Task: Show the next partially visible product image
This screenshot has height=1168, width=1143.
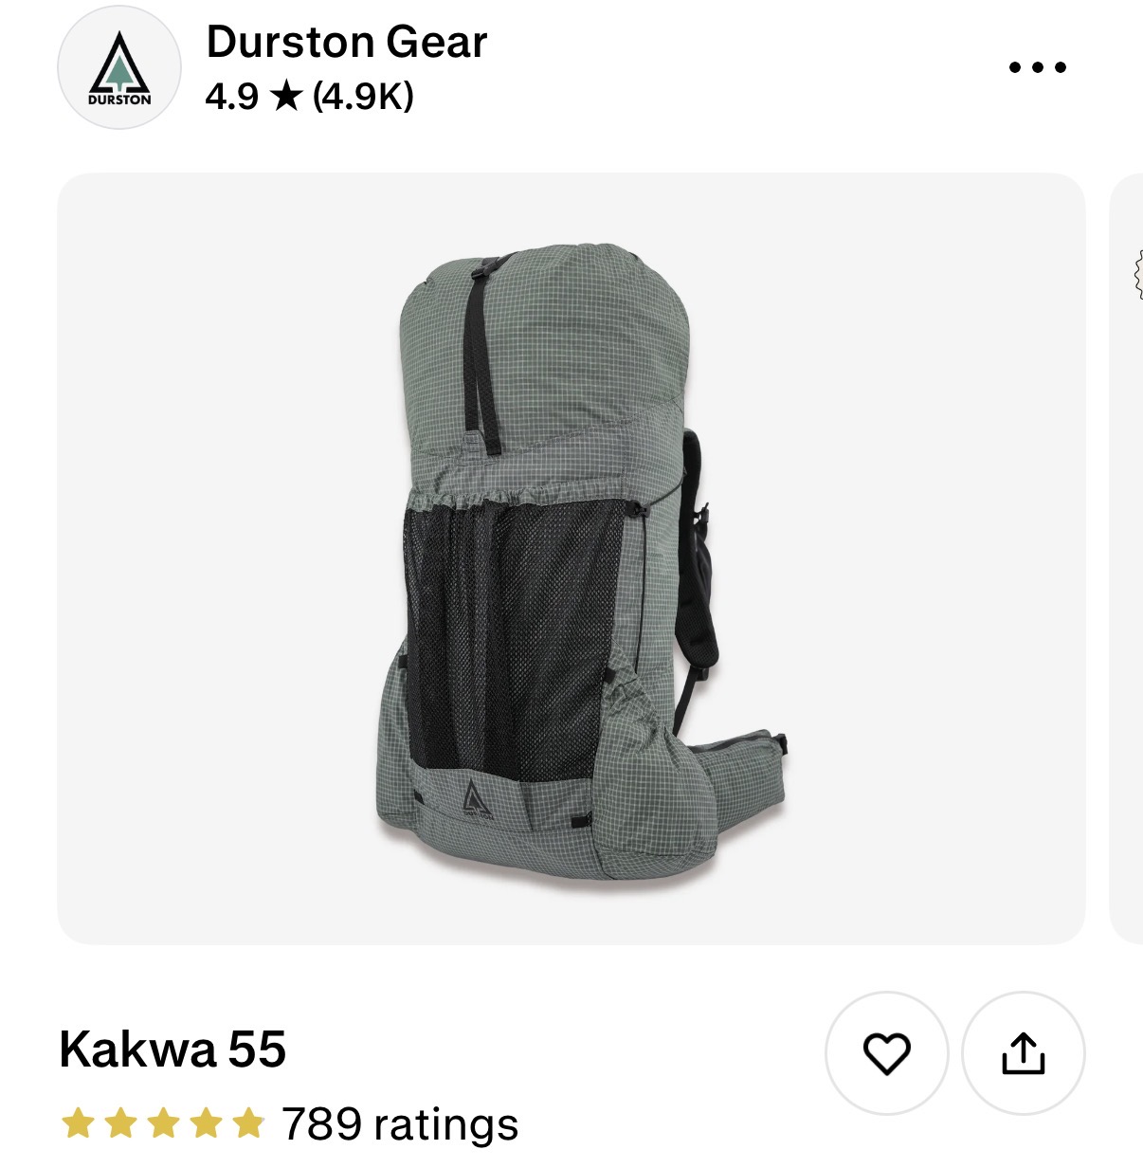Action: point(1126,558)
